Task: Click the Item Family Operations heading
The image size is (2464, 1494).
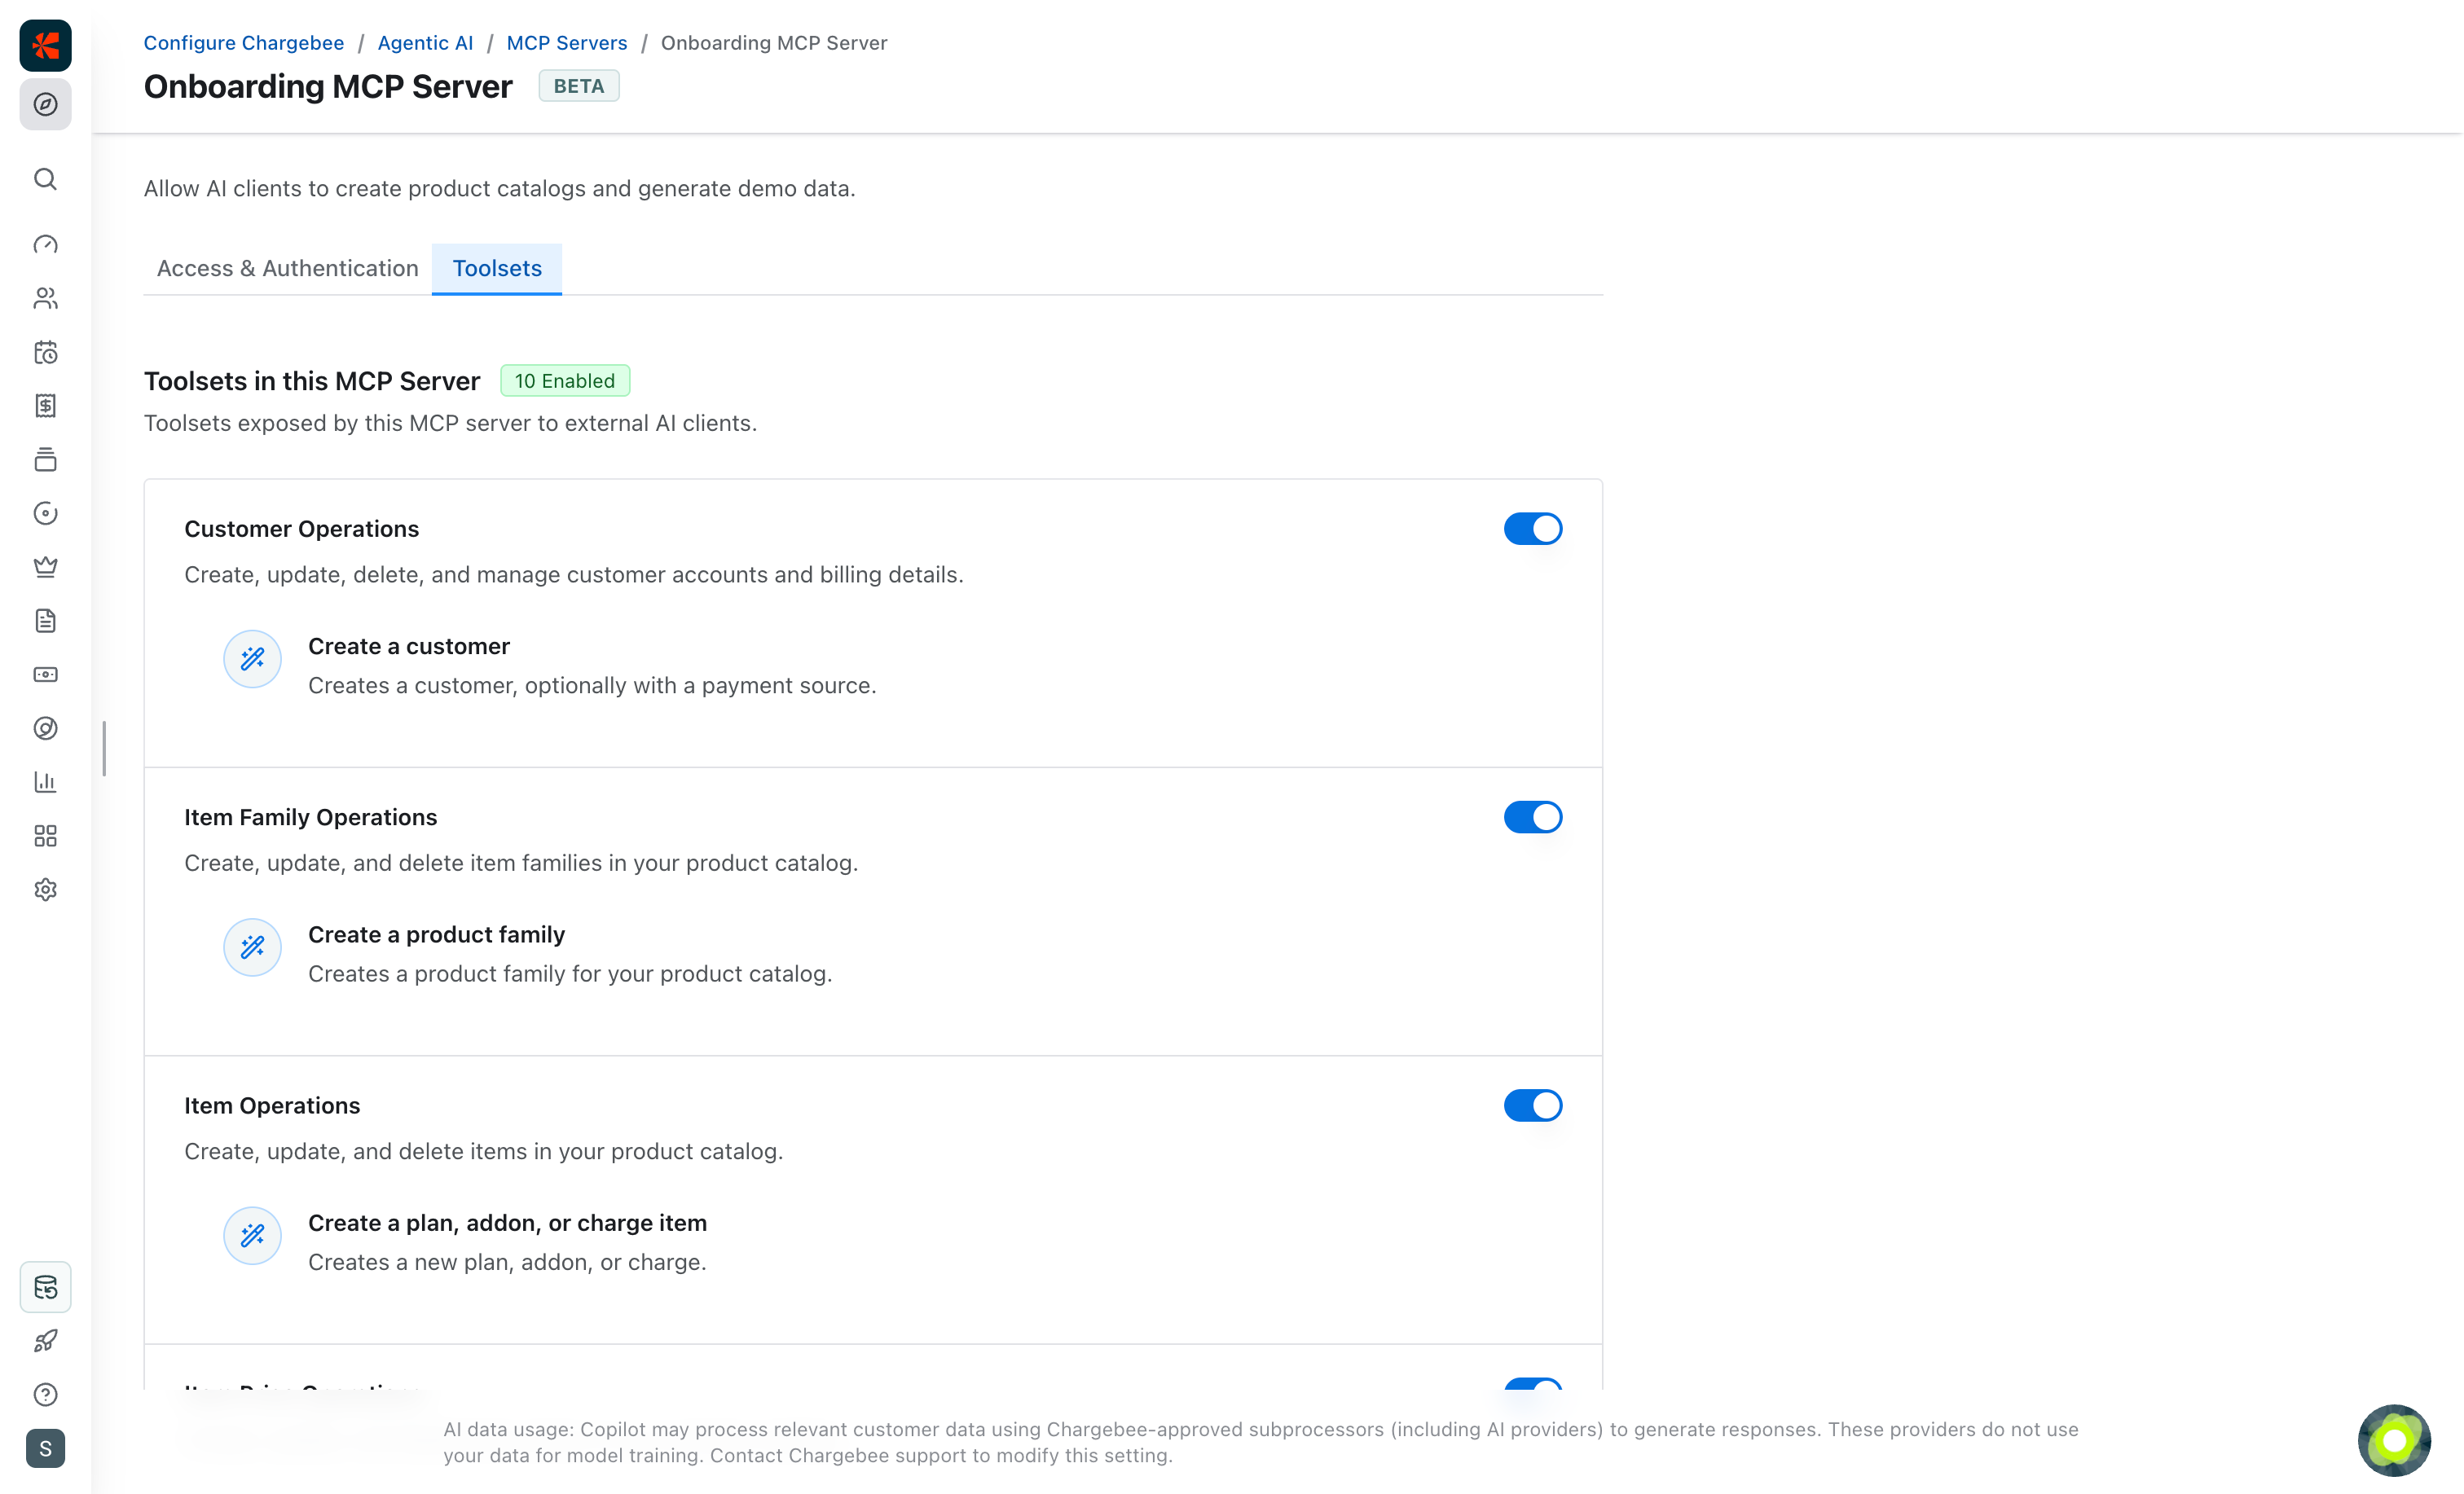Action: pyautogui.click(x=310, y=817)
